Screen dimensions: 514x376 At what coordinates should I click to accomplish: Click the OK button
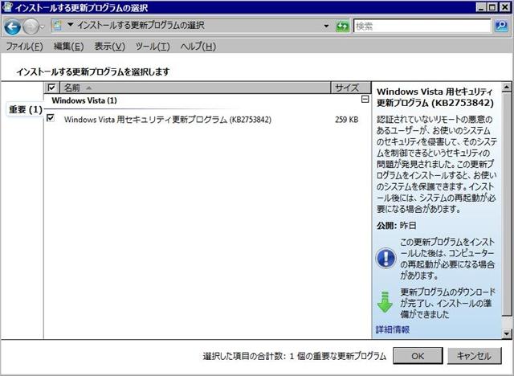click(418, 356)
